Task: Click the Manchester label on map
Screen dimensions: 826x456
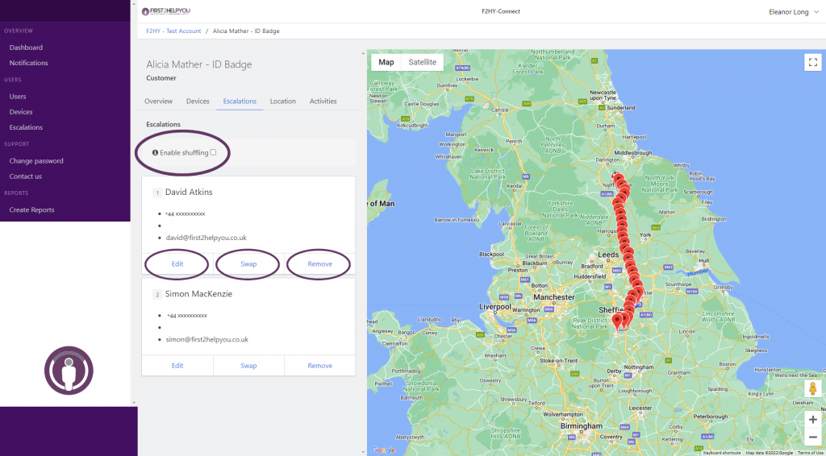Action: tap(553, 297)
